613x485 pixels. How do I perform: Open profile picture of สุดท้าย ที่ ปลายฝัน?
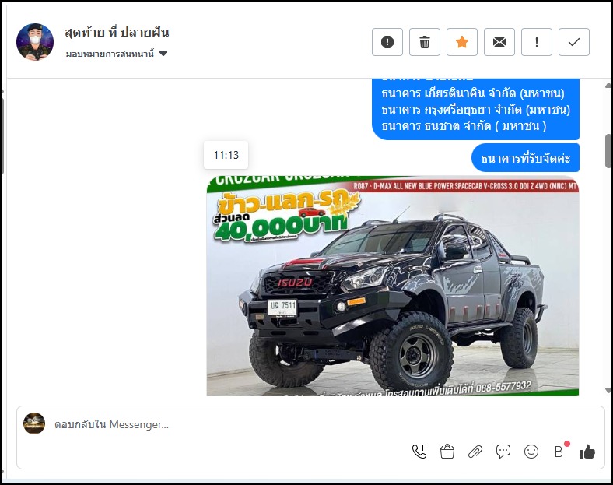click(x=35, y=42)
